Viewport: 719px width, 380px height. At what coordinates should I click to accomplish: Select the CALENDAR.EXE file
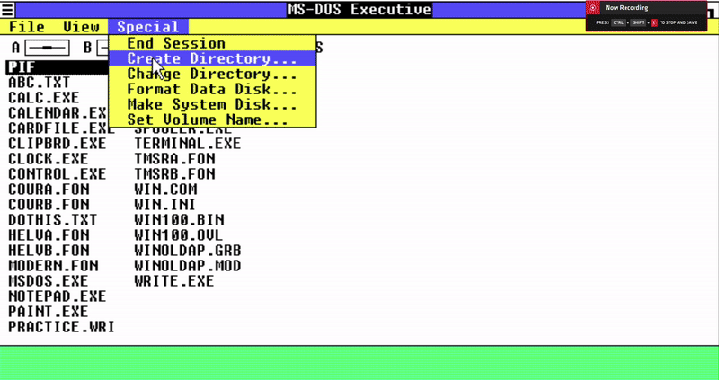[58, 113]
